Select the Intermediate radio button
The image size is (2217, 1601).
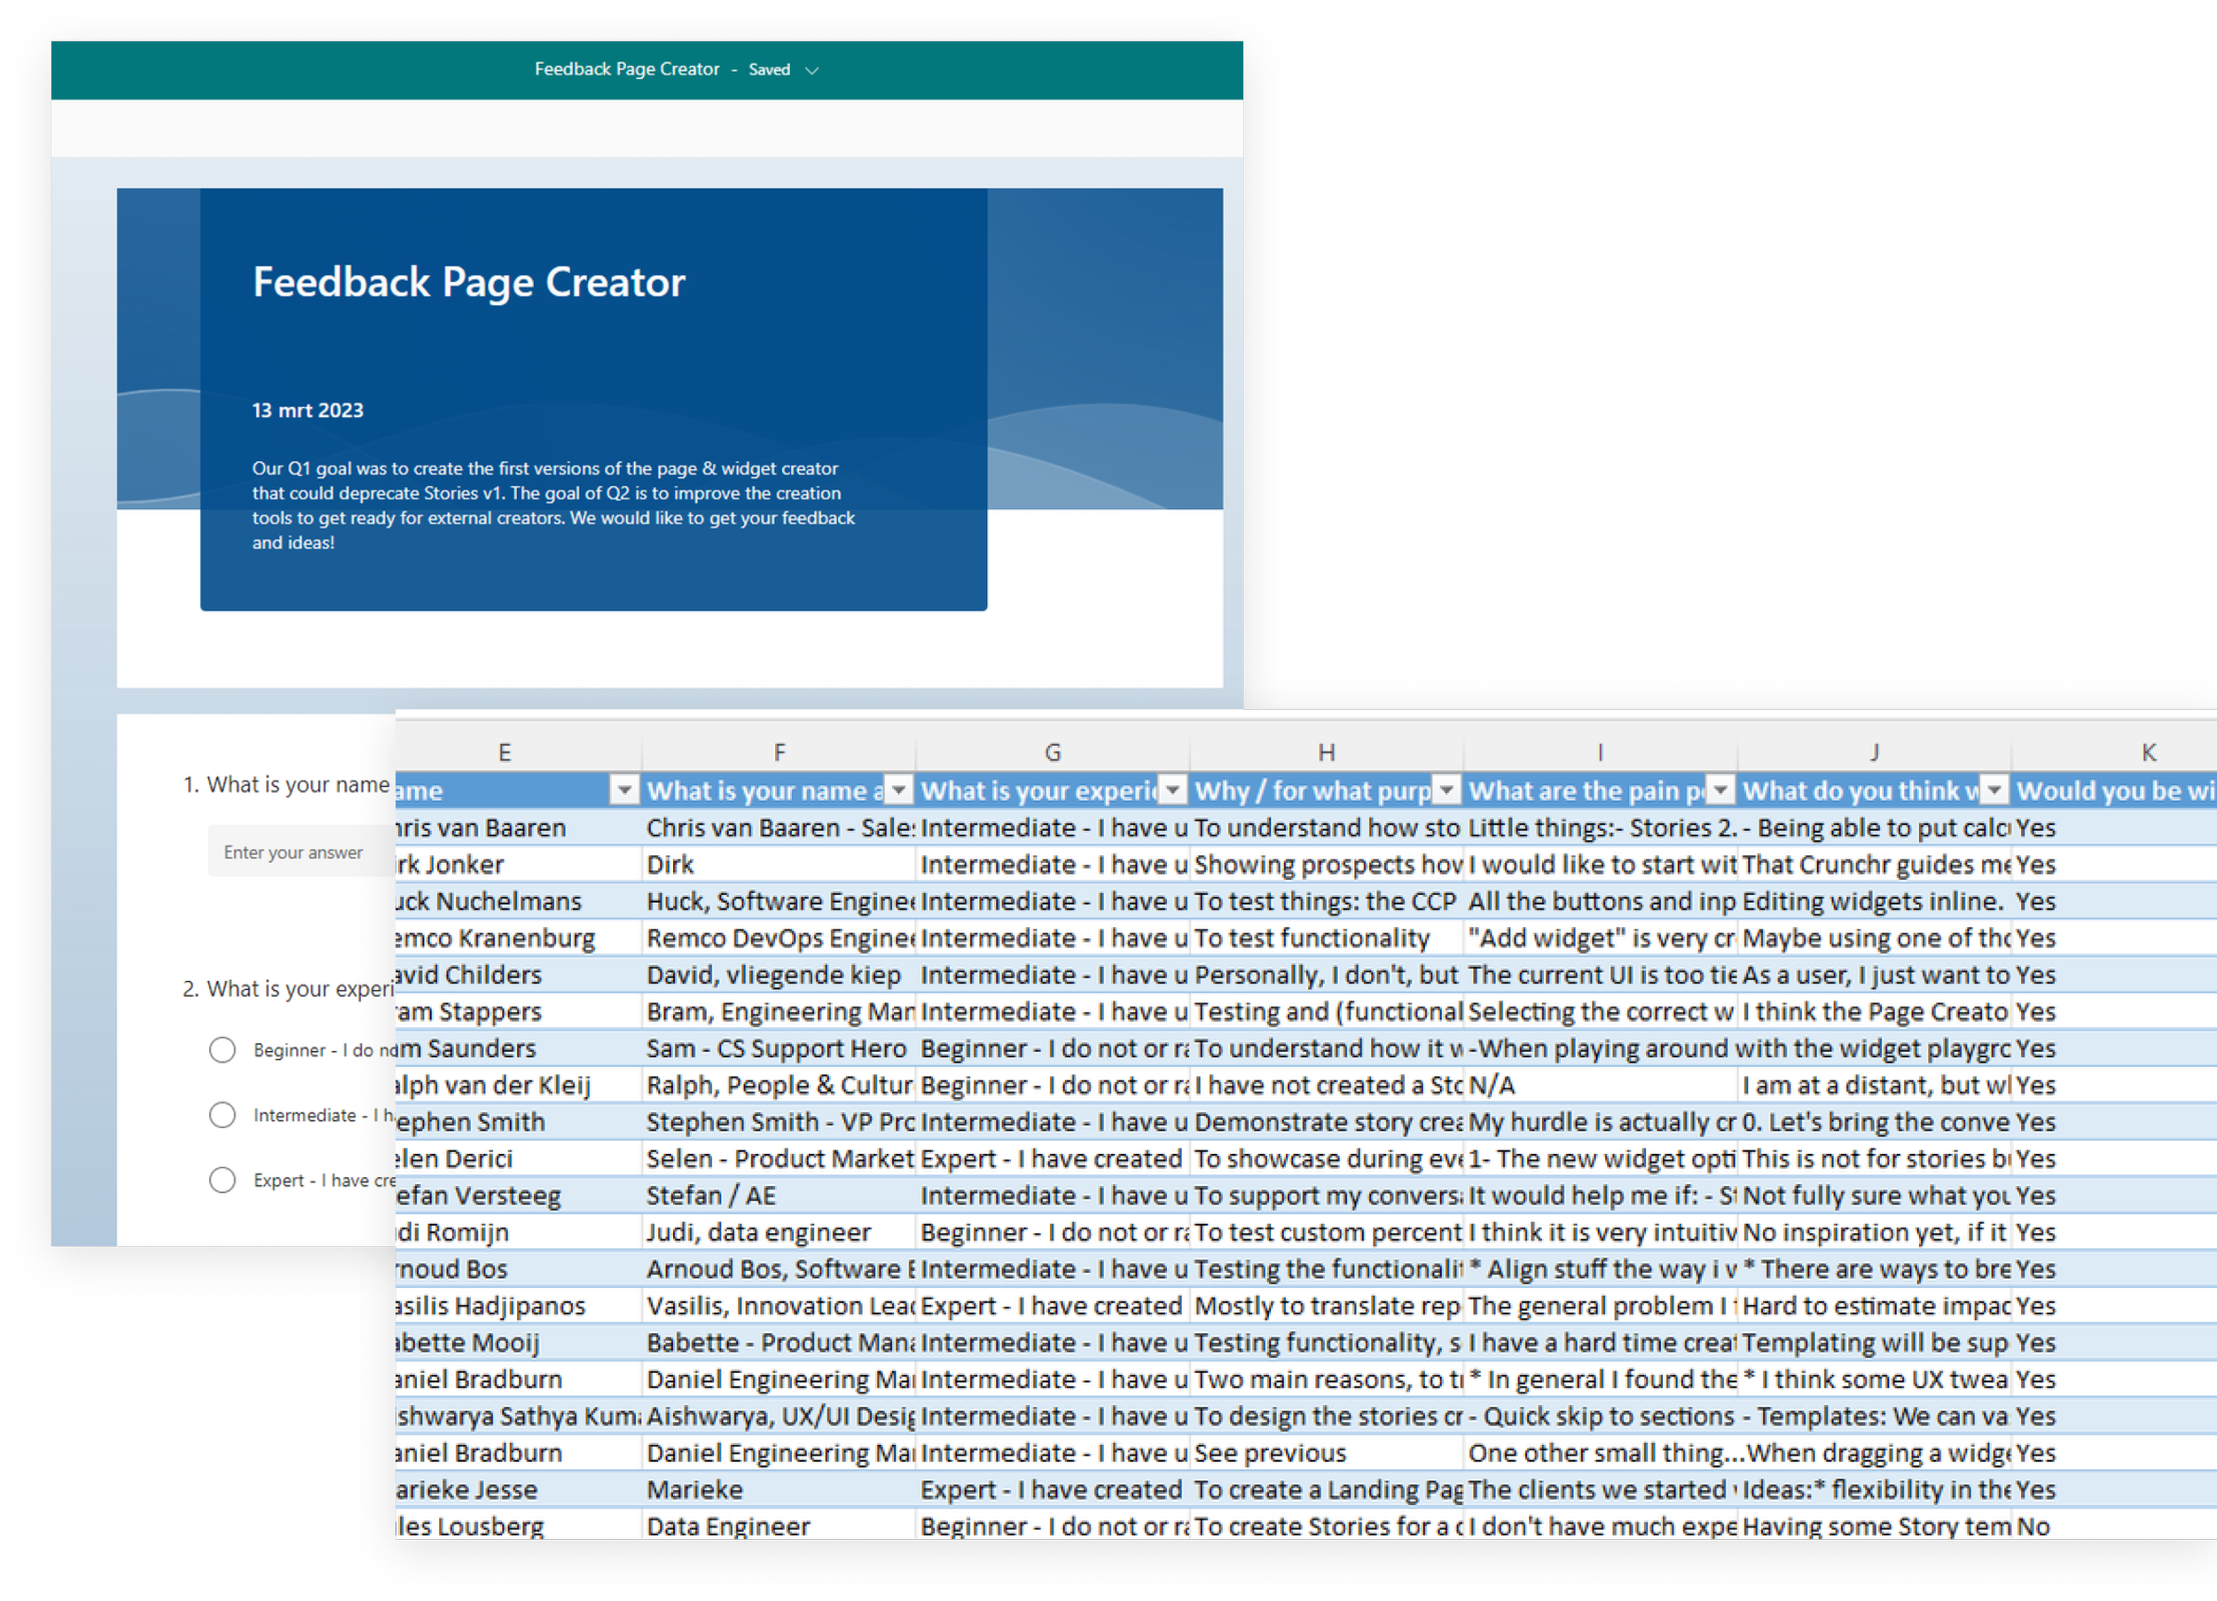coord(222,1115)
